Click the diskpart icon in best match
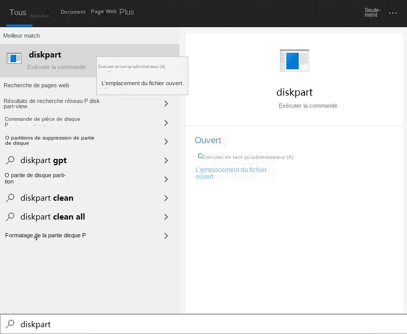 click(x=14, y=59)
